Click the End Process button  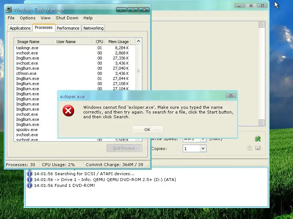124,148
